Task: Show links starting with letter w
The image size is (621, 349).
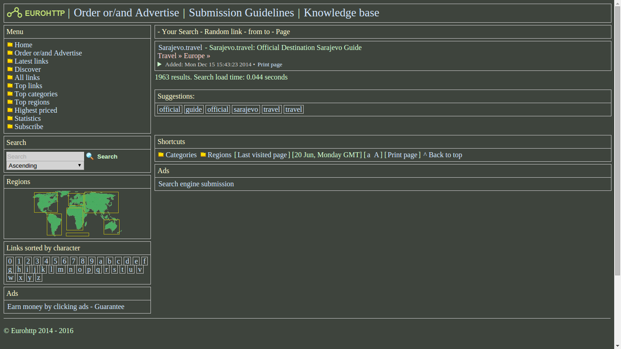Action: point(11,277)
